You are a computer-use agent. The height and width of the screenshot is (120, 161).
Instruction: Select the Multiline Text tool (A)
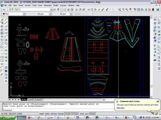tap(6, 81)
